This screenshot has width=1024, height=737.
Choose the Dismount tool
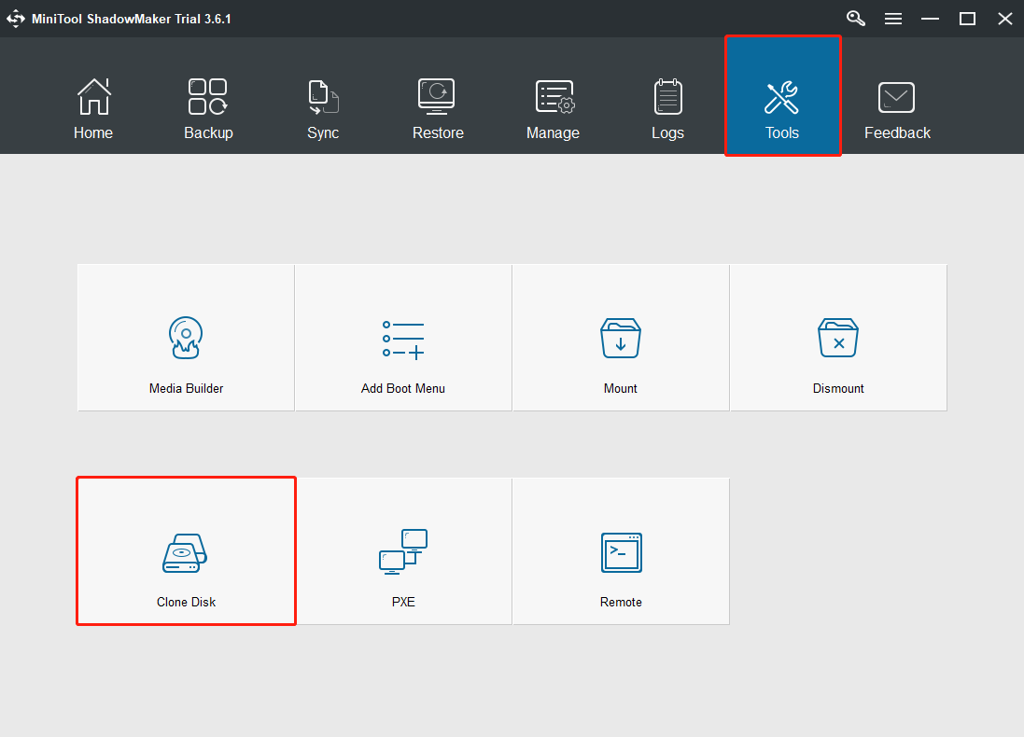838,338
